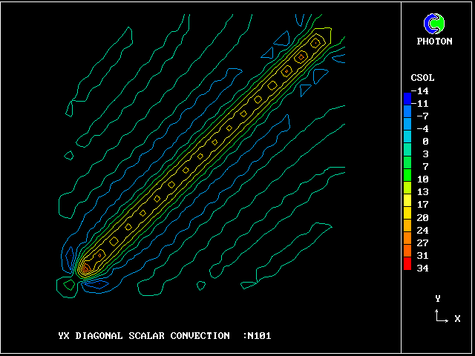This screenshot has width=475, height=356.
Task: Select legend value 34
Action: [x=422, y=268]
